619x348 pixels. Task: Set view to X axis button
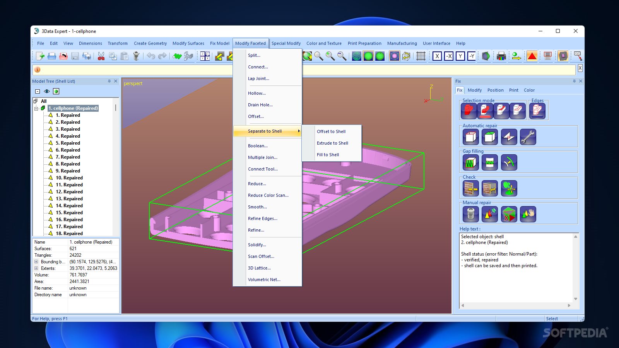[x=437, y=56]
